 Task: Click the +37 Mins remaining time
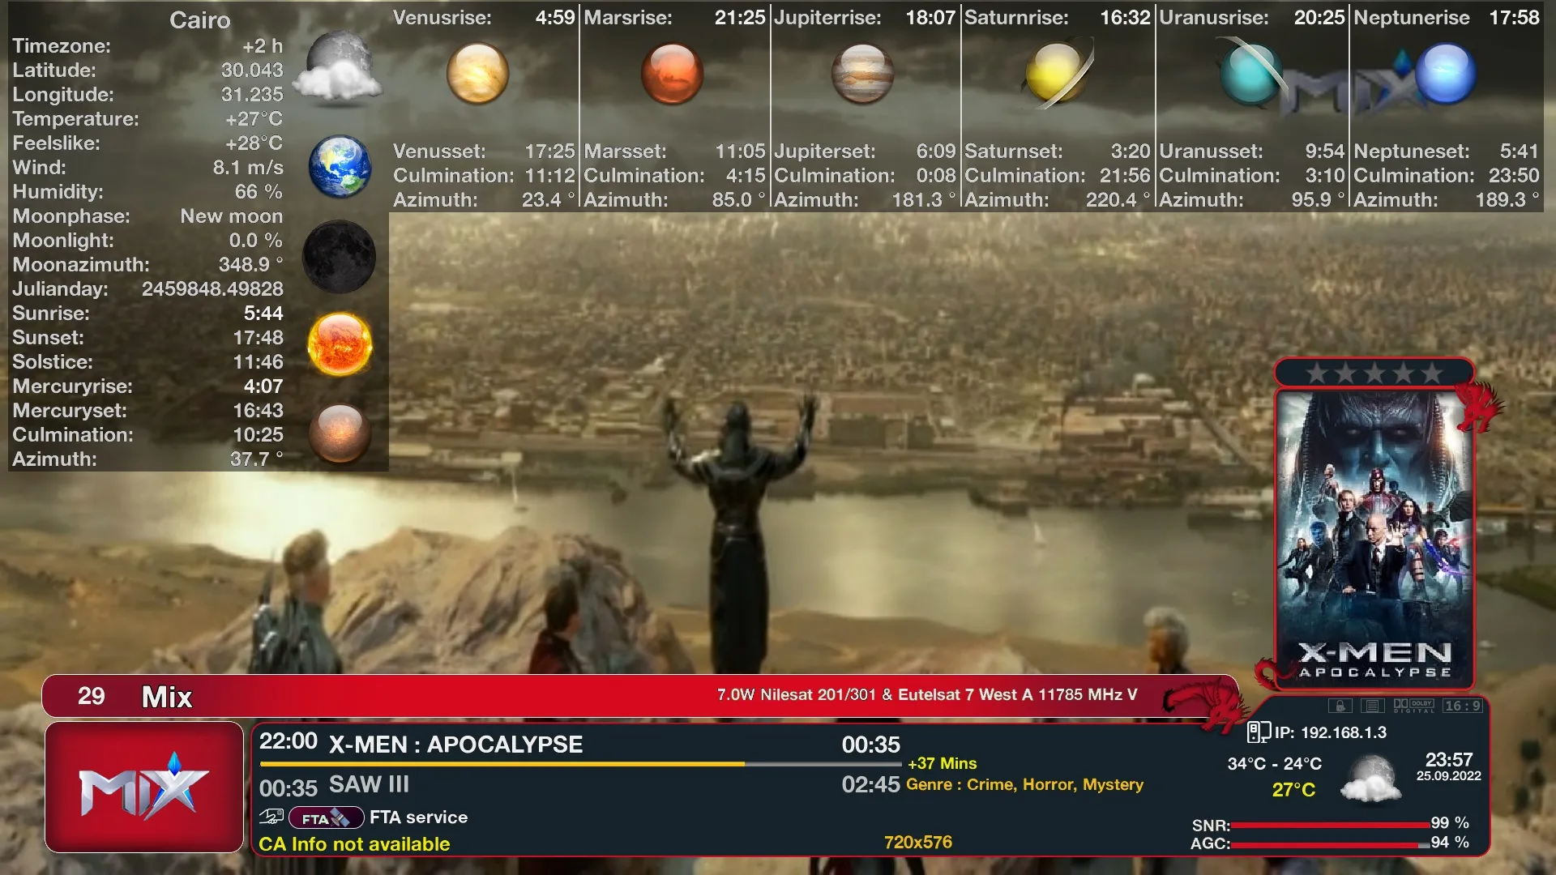(942, 763)
